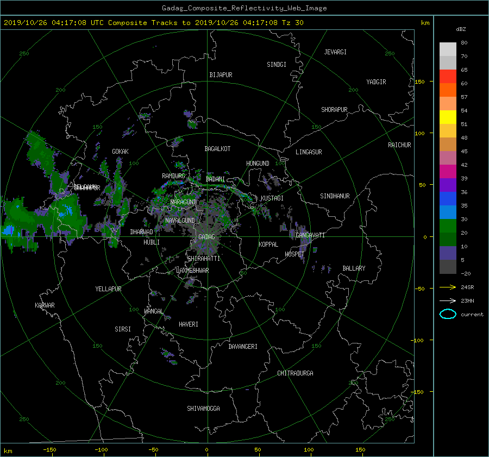The width and height of the screenshot is (489, 457).
Task: Click the SHIRAHATTI city label
Action: point(204,259)
